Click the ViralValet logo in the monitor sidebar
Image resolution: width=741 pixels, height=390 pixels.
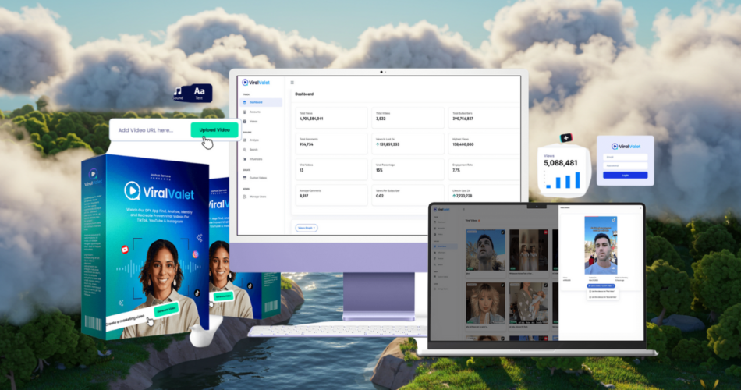256,83
